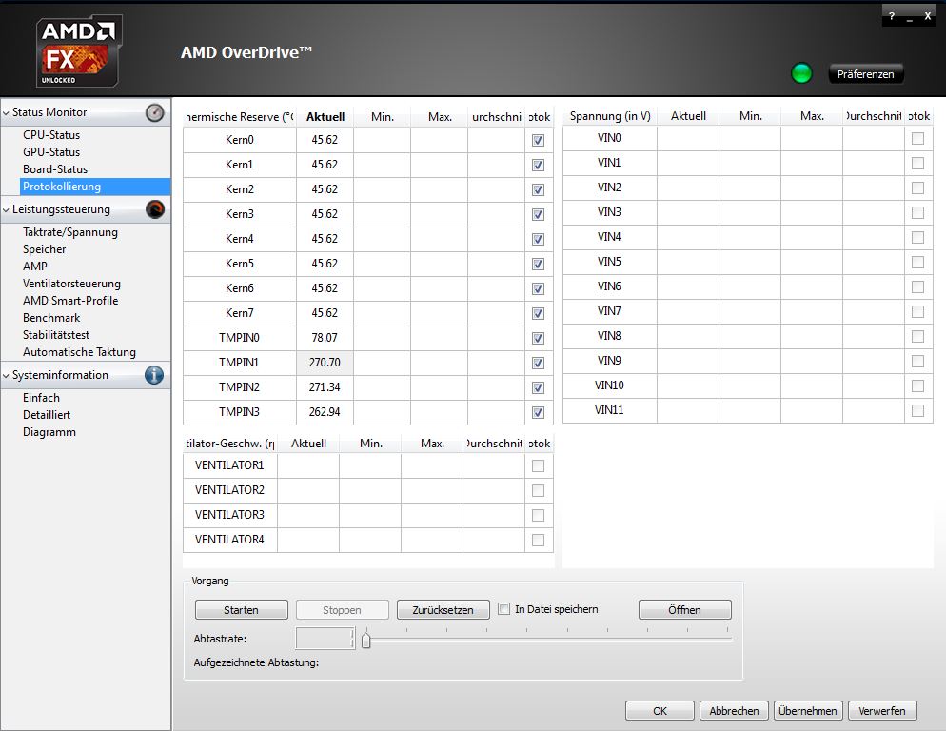The width and height of the screenshot is (946, 731).
Task: Open Einfach system information
Action: pyautogui.click(x=41, y=398)
